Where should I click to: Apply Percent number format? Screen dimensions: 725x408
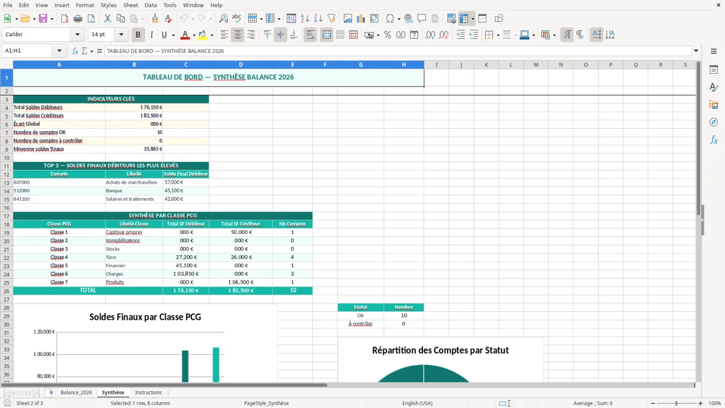tap(387, 35)
